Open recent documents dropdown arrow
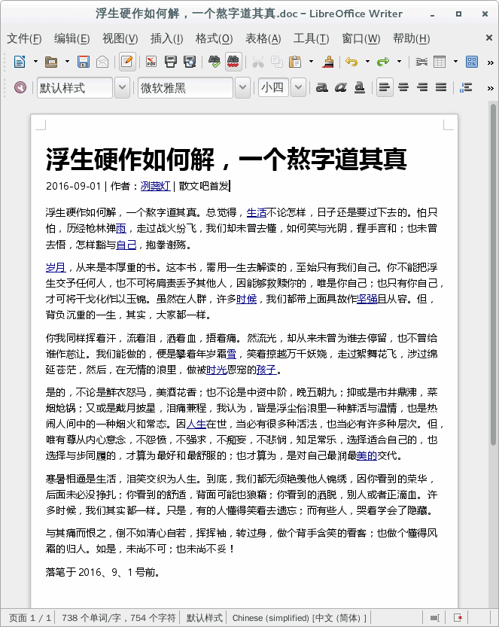The image size is (499, 627). 67,62
